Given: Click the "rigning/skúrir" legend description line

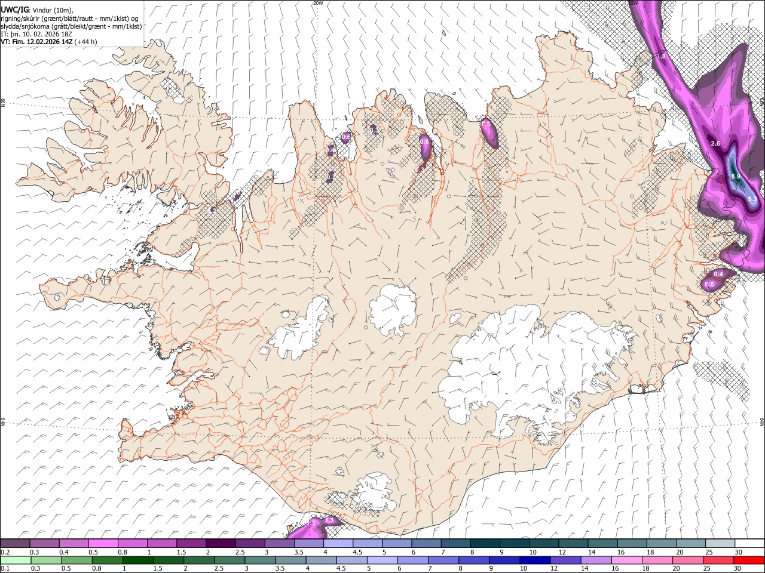Looking at the screenshot, I should [70, 19].
